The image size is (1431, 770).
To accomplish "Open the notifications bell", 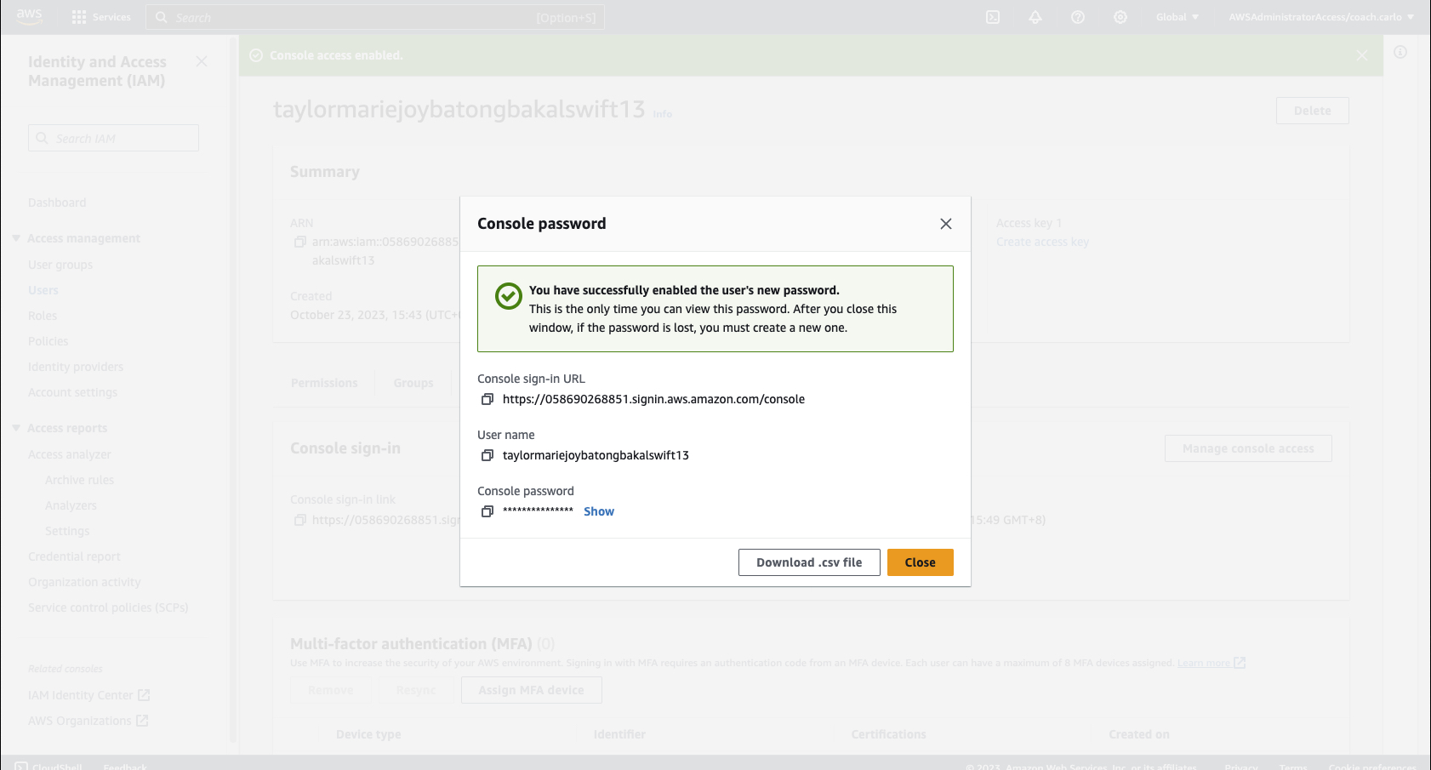I will pyautogui.click(x=1035, y=17).
